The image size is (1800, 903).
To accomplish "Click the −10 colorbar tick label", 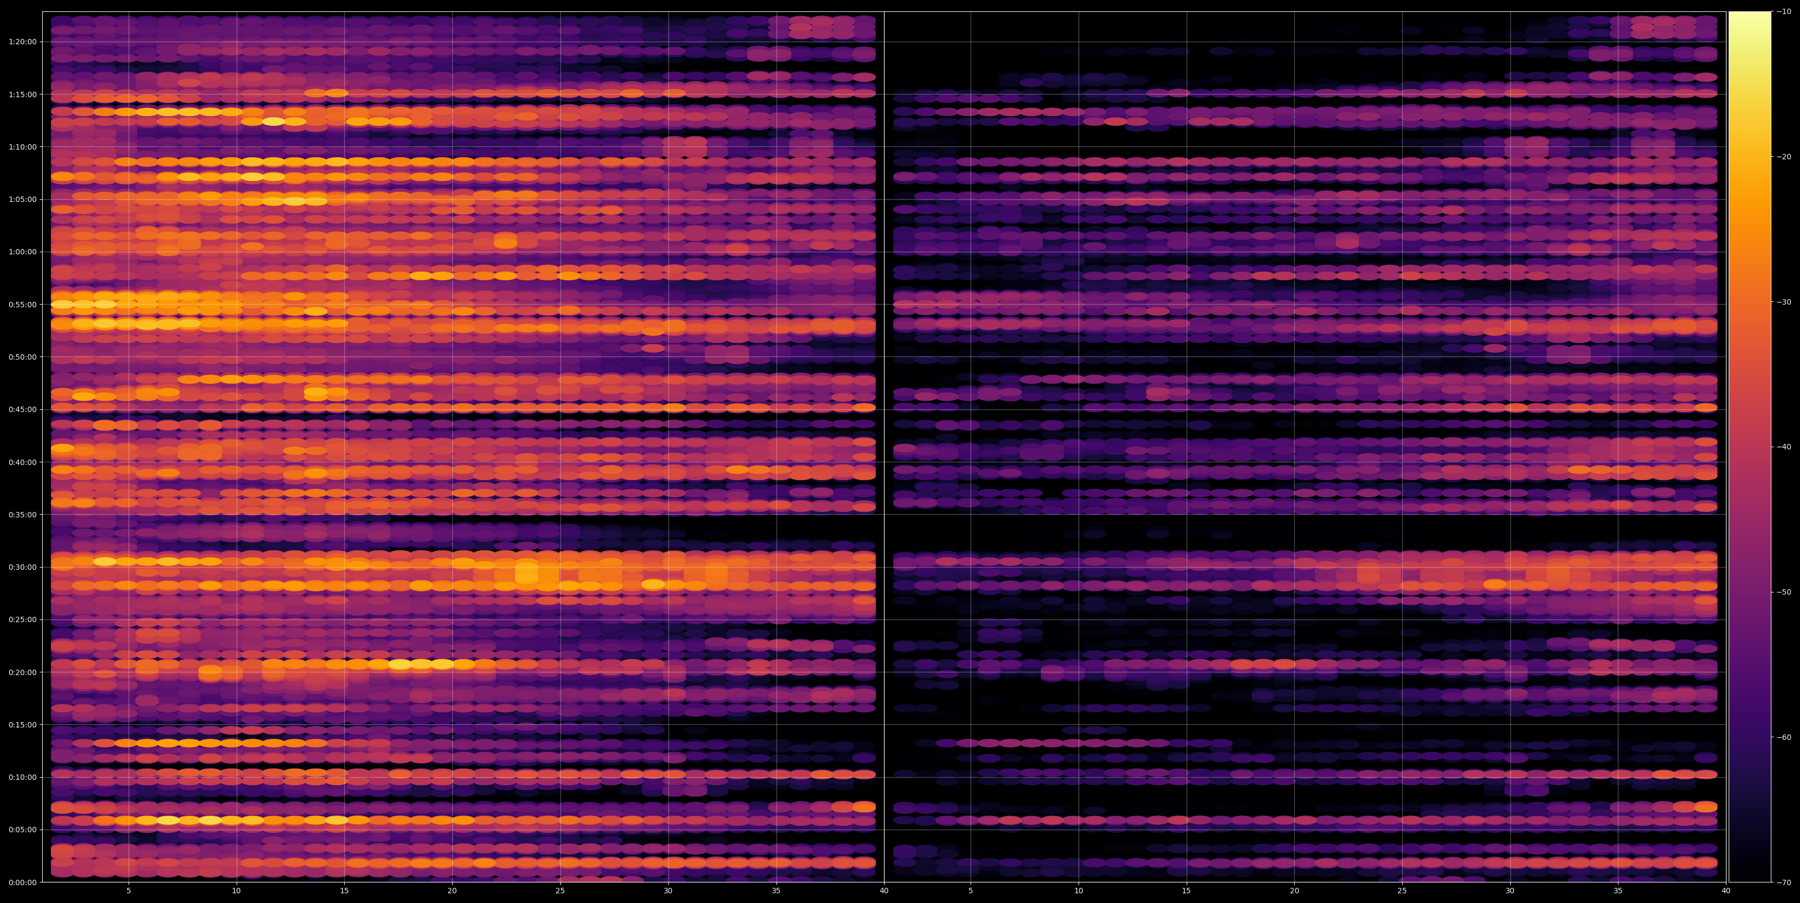I will [x=1783, y=11].
